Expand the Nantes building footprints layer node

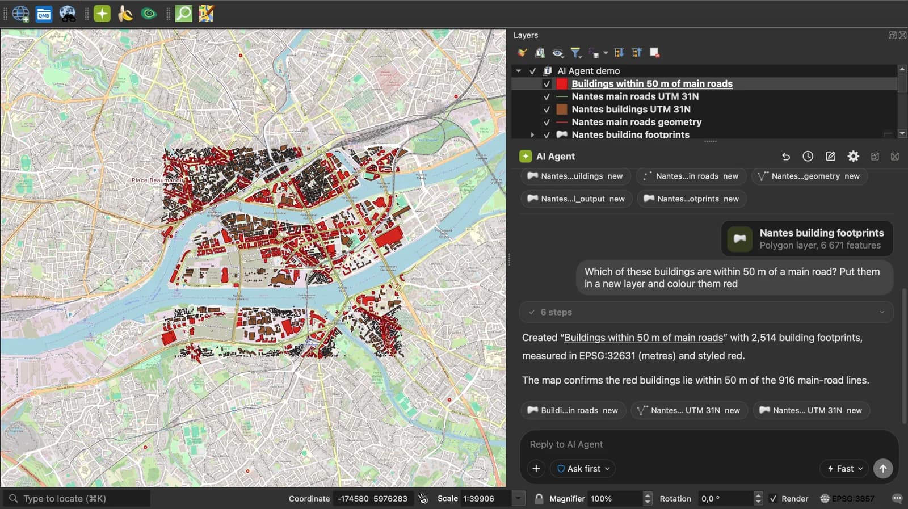tap(532, 135)
